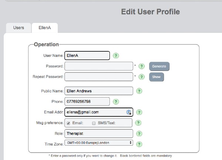Click password manager icon in email field
The height and width of the screenshot is (160, 222).
tap(129, 112)
